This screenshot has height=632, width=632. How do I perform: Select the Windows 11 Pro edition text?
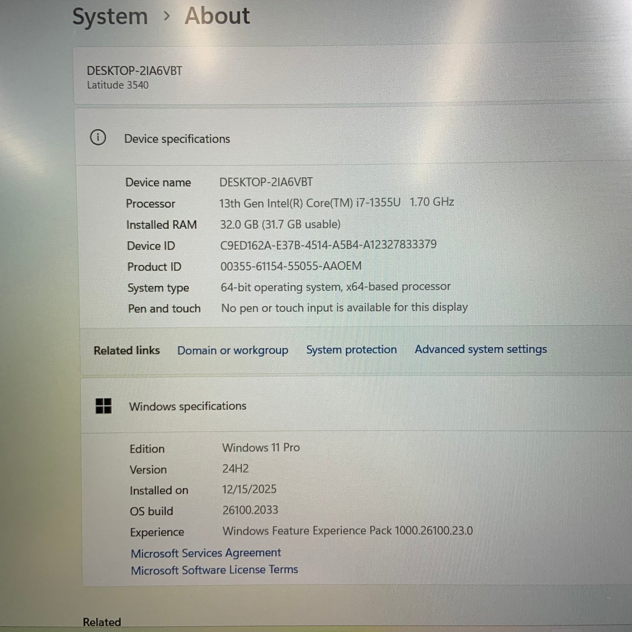(261, 447)
